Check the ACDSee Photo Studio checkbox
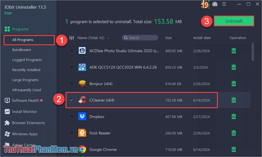The image size is (262, 157). 72,50
